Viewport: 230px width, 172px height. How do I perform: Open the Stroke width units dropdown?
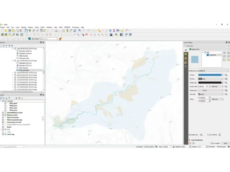coord(217,87)
